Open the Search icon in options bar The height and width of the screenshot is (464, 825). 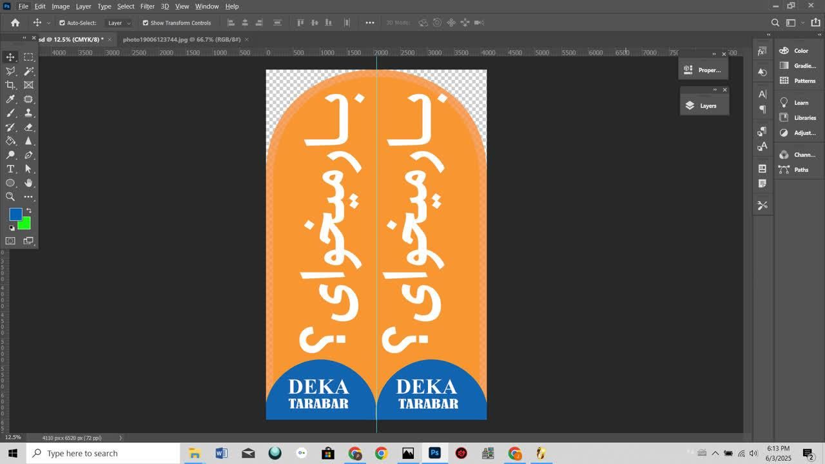pos(775,23)
